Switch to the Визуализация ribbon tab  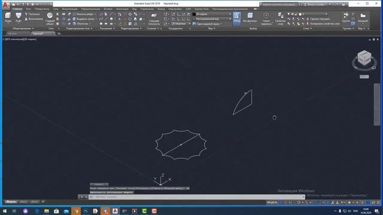pos(69,9)
